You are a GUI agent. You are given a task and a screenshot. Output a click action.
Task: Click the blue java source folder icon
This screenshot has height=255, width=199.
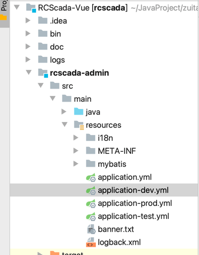(x=79, y=112)
